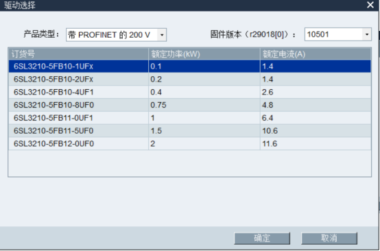Open the 产品类型 dropdown arrow
This screenshot has height=251, width=380.
tap(162, 35)
